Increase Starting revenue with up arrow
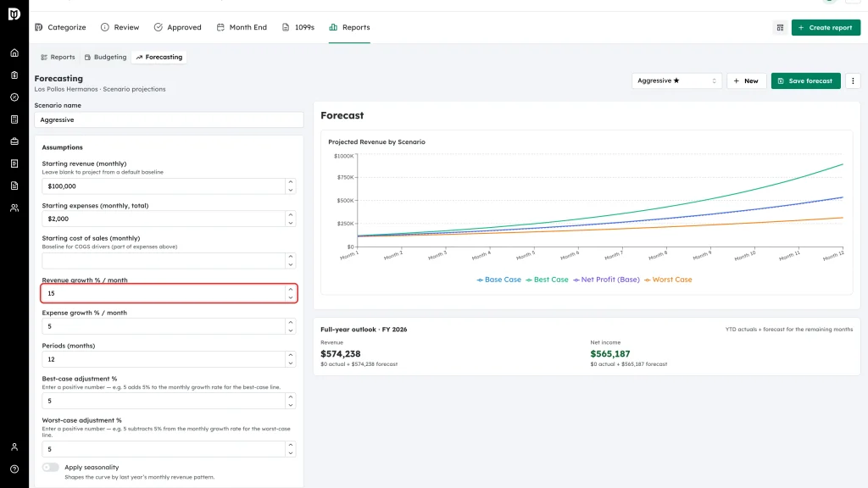This screenshot has height=488, width=868. coord(291,182)
